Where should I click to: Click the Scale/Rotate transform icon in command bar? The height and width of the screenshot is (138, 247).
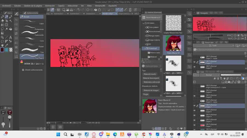pos(99,10)
